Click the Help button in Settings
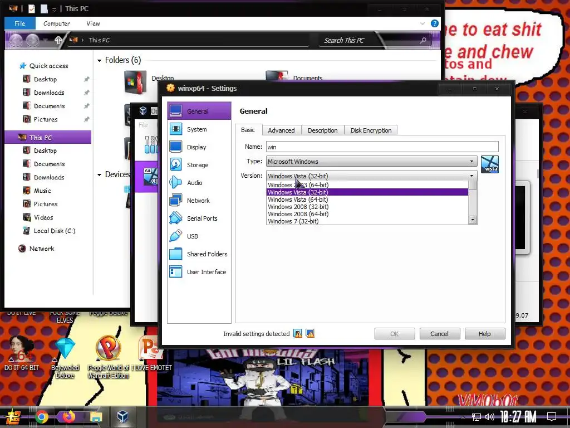 pyautogui.click(x=485, y=334)
